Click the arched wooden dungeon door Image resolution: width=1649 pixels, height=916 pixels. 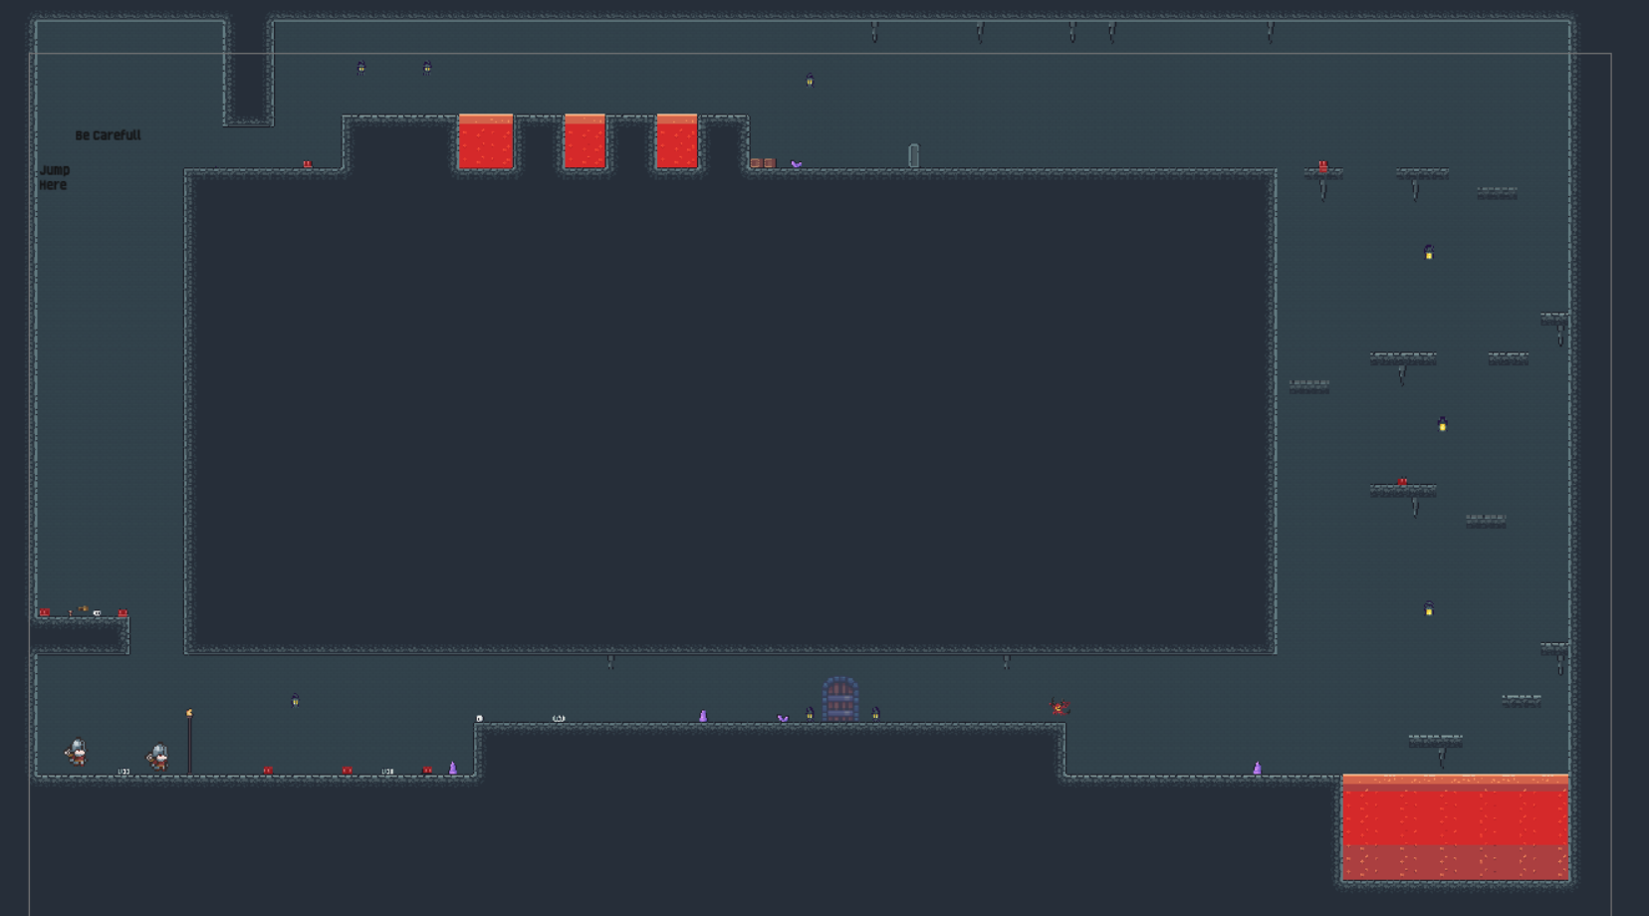click(840, 699)
